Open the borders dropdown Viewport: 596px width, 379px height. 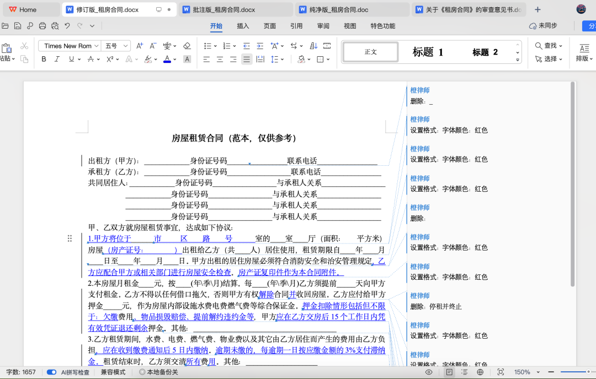point(328,59)
